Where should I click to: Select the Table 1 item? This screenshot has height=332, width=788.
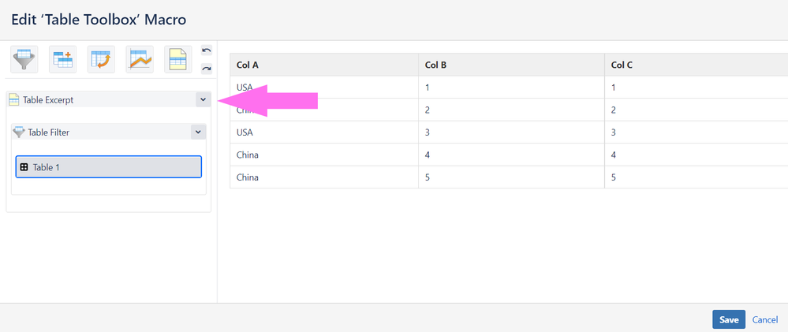pos(109,166)
